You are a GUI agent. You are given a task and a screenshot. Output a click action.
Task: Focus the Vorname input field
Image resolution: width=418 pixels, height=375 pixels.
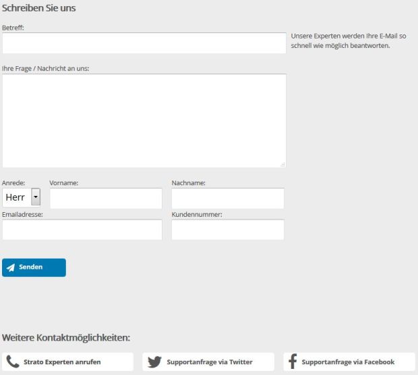coord(106,198)
